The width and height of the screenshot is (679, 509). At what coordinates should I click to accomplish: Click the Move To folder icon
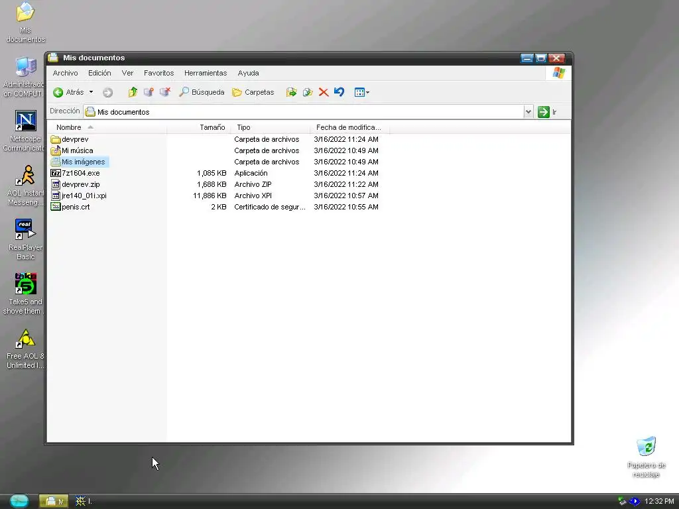pos(292,91)
